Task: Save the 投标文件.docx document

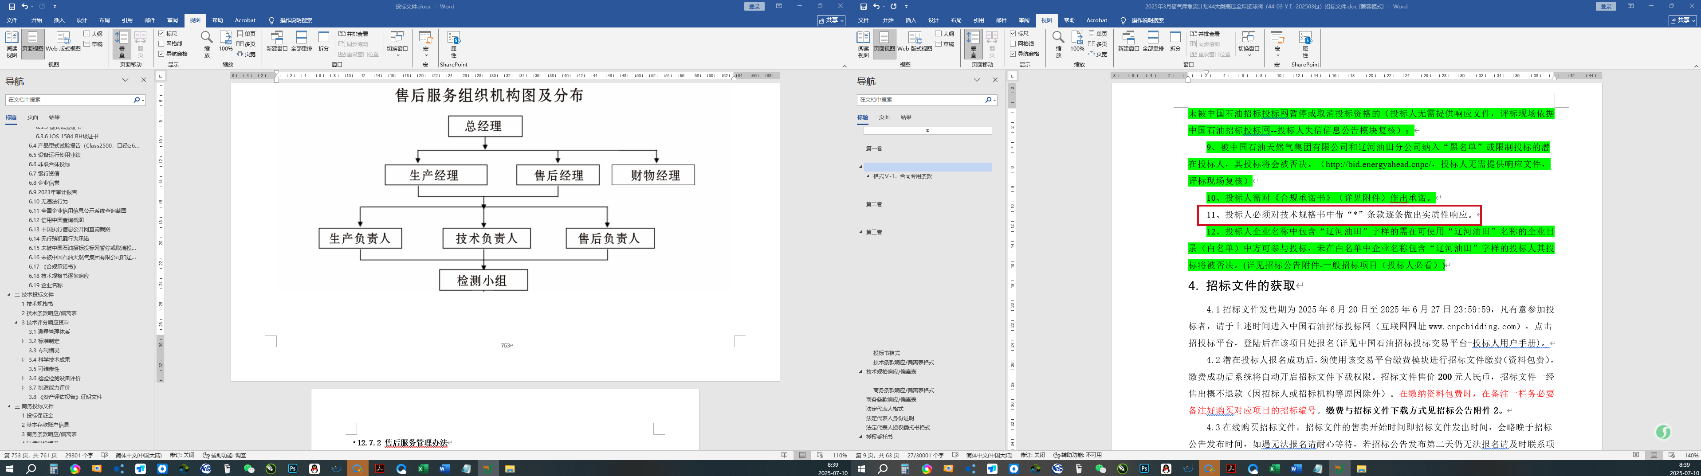Action: (x=11, y=6)
